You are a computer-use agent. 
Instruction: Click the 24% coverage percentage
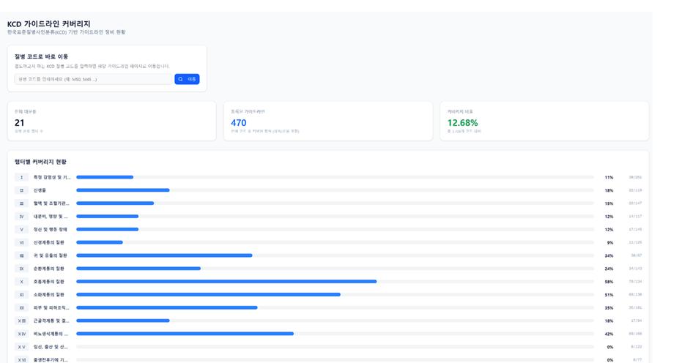[x=609, y=269]
